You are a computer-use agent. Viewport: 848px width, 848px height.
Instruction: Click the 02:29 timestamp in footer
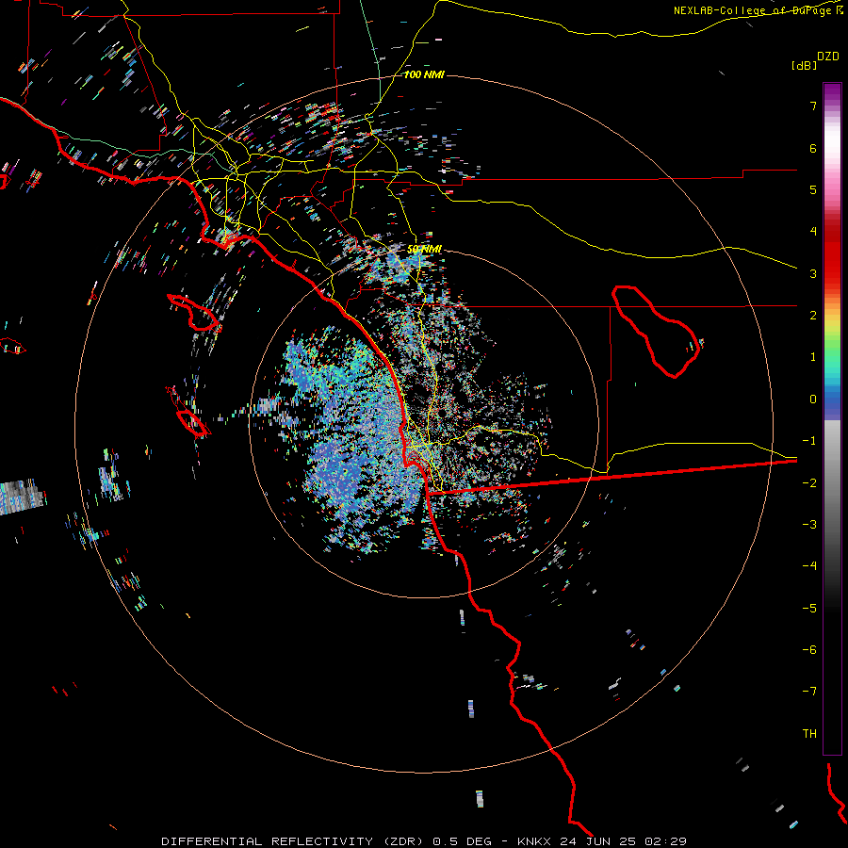[x=666, y=841]
